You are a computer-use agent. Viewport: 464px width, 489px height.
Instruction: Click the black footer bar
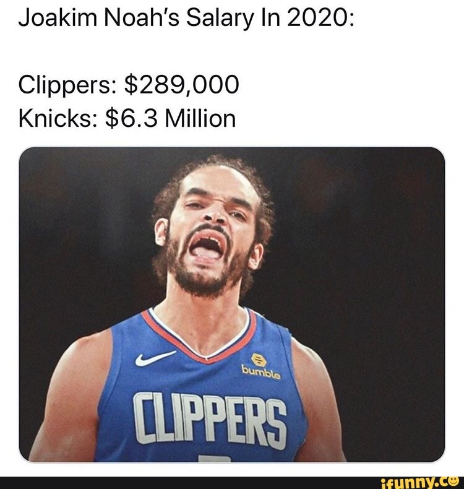click(232, 482)
